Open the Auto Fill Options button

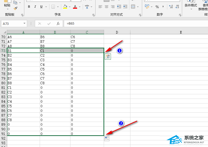point(107,139)
